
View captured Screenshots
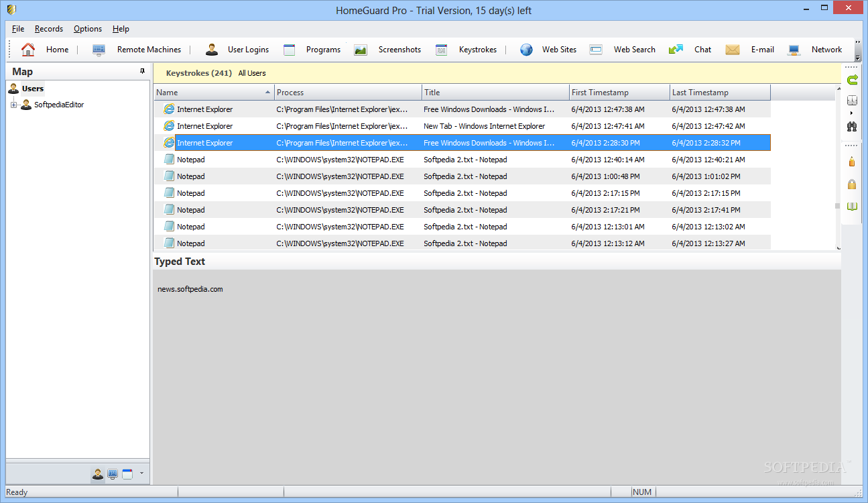(x=387, y=50)
